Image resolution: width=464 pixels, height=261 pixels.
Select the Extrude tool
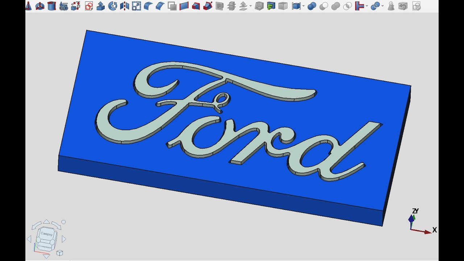pos(101,6)
